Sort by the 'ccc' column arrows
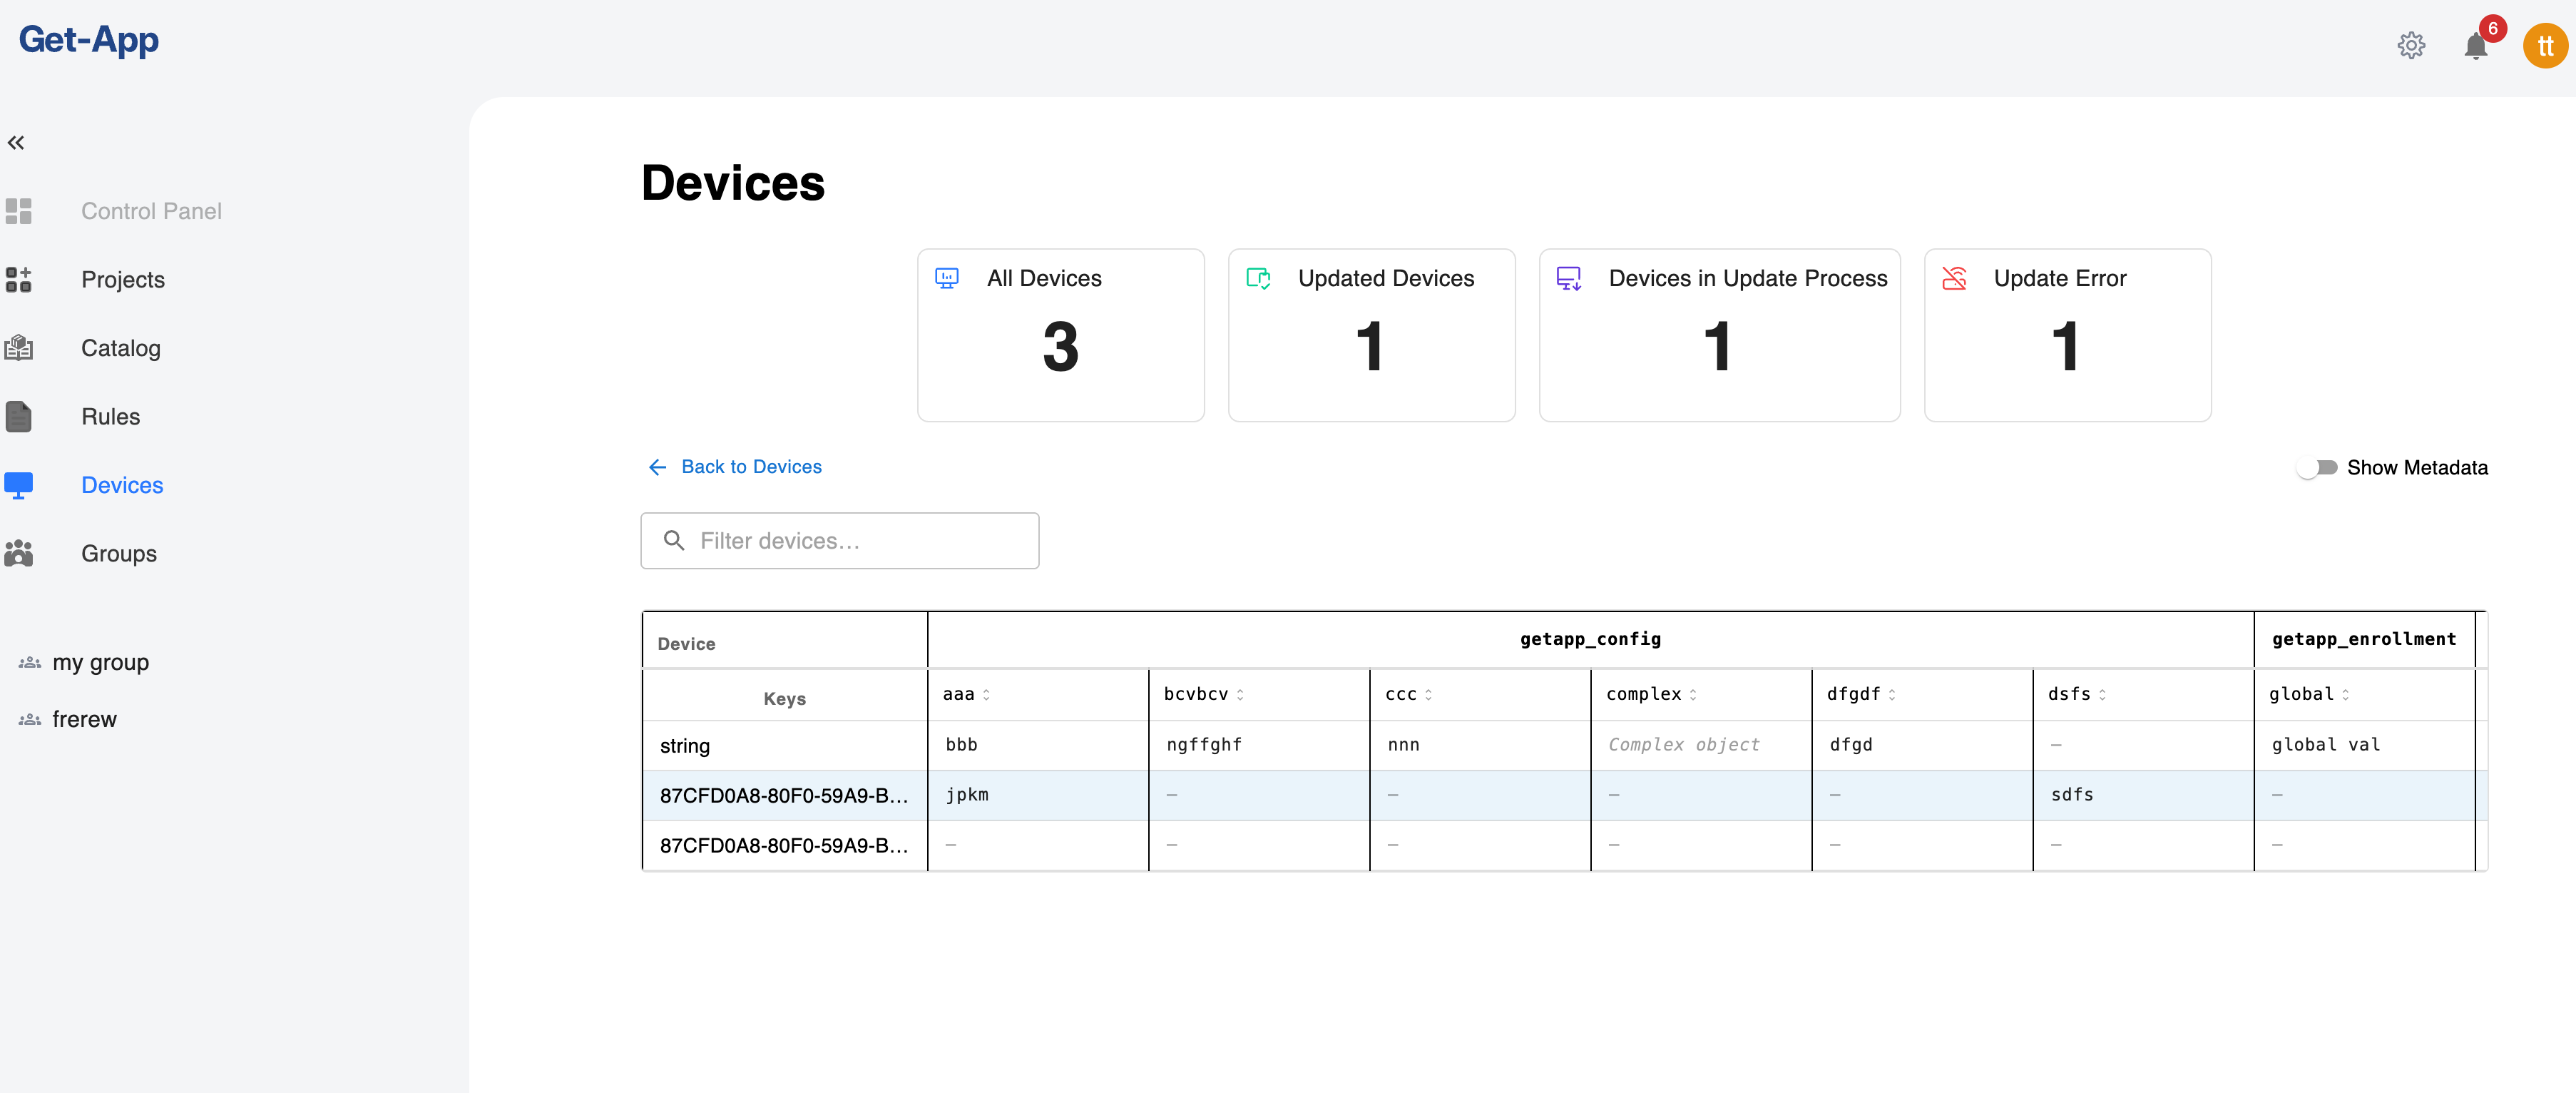 1428,694
